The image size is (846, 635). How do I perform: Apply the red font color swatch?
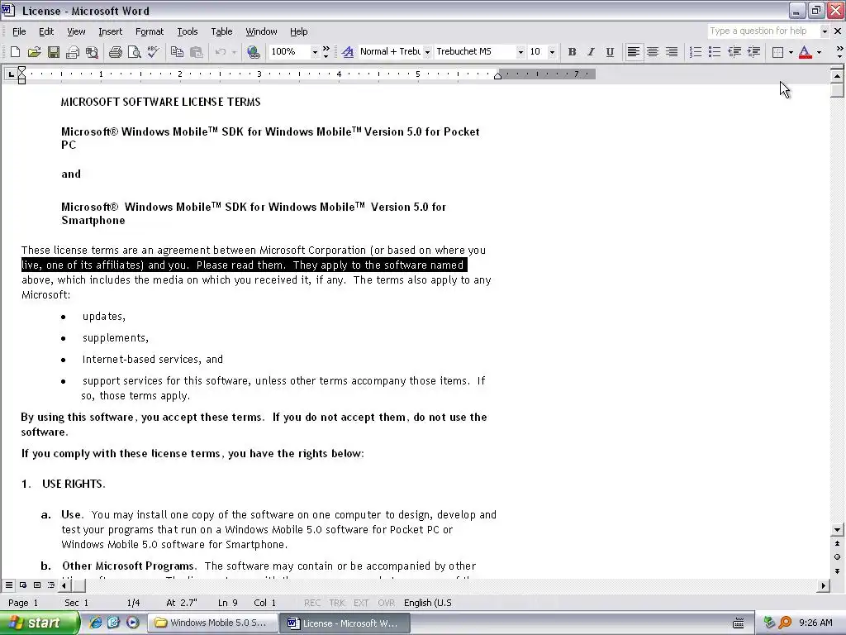[805, 52]
